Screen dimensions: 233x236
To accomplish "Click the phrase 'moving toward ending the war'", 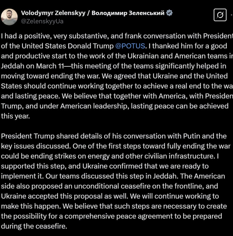I will [x=50, y=76].
